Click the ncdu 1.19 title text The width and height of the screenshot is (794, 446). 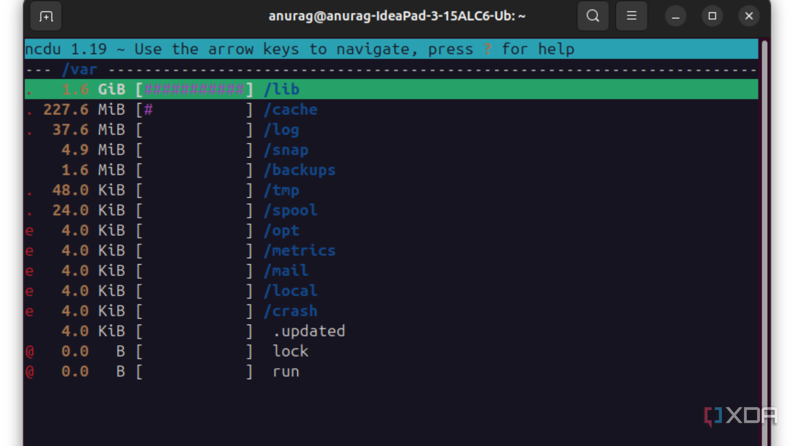[x=66, y=49]
